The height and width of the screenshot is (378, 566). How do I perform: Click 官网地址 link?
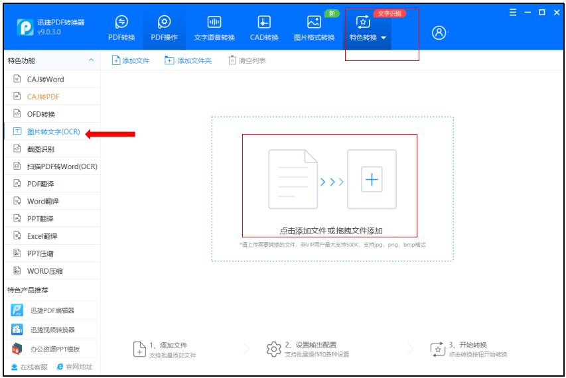75,367
